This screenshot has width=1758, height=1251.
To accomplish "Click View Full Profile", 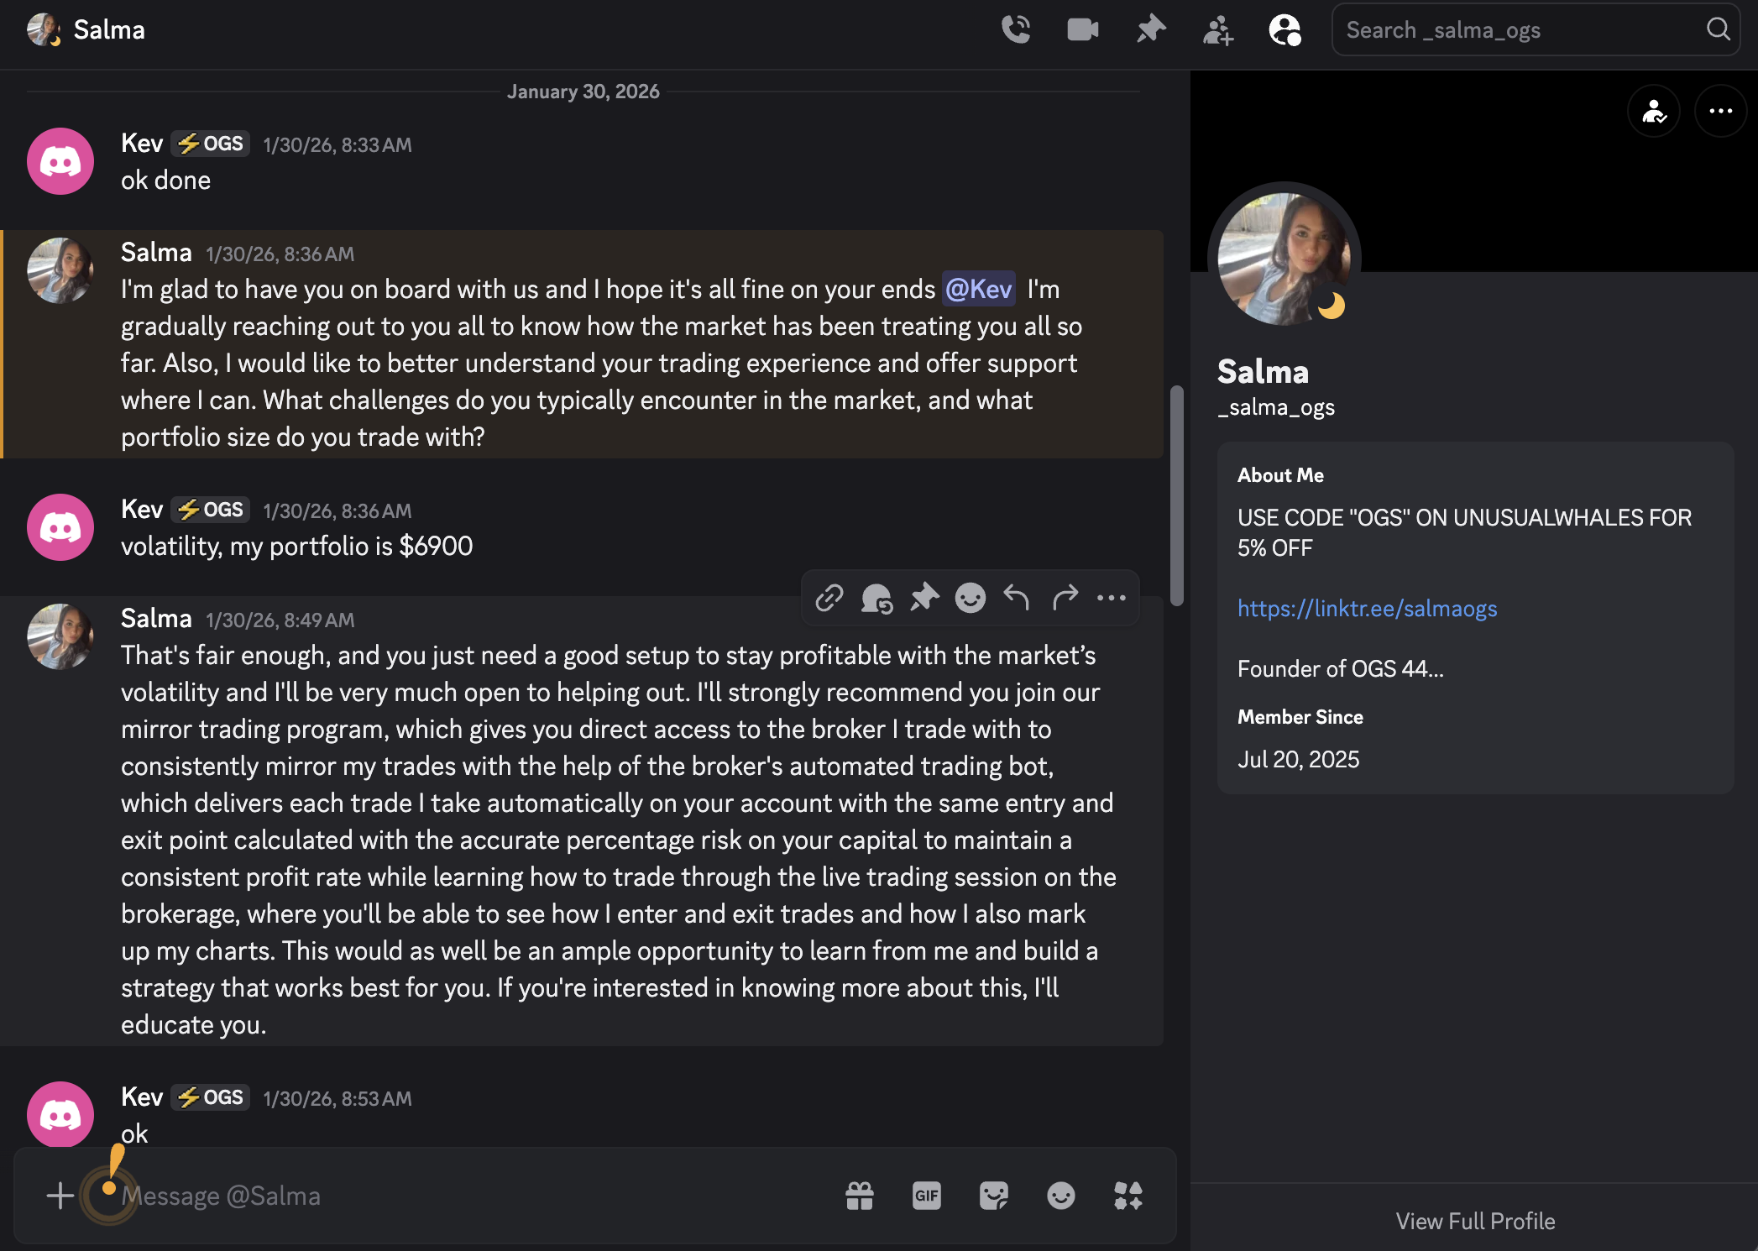I will (x=1475, y=1222).
